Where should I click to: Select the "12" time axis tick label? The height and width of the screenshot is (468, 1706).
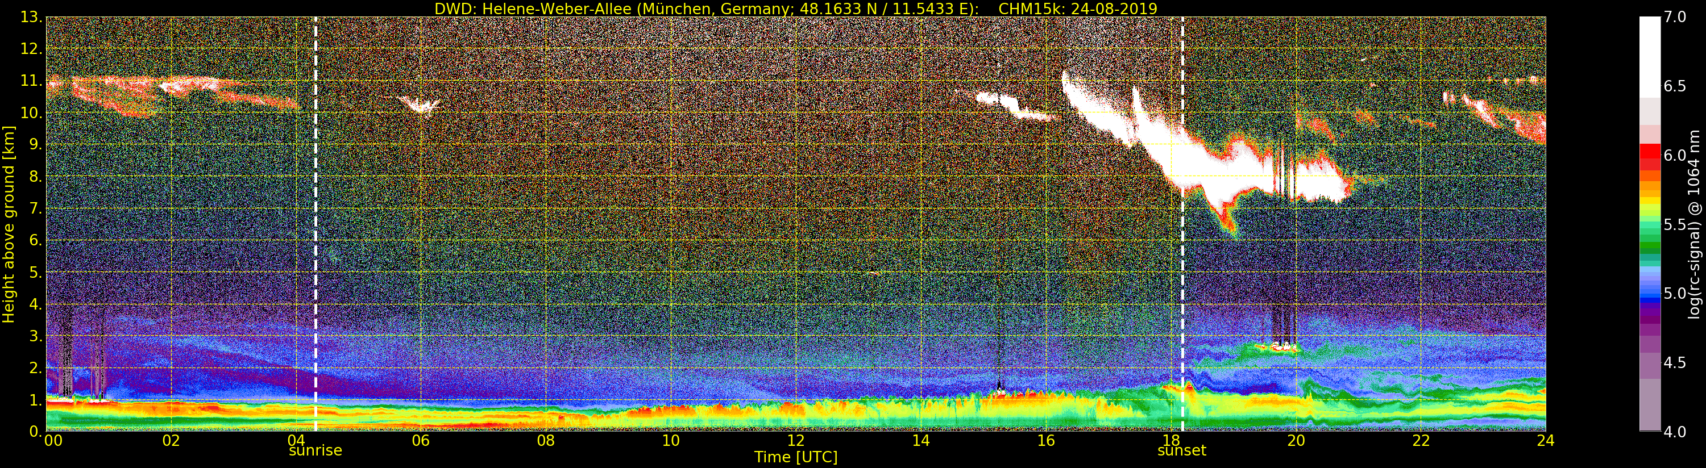pos(796,440)
